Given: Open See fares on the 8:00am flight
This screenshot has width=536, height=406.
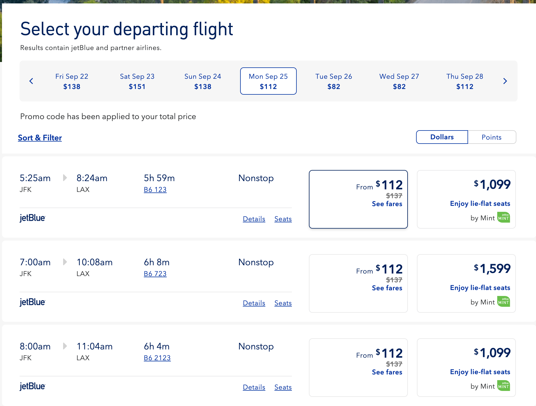Looking at the screenshot, I should click(x=387, y=372).
